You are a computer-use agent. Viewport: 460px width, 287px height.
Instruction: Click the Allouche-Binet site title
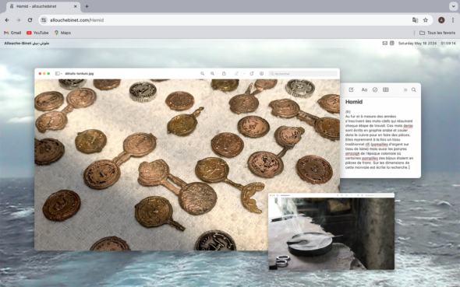click(x=27, y=43)
